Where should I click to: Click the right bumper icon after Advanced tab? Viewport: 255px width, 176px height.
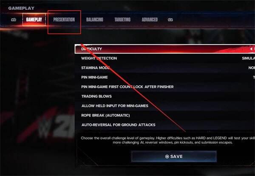point(170,20)
